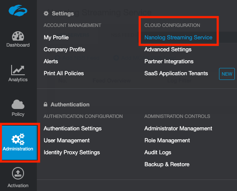This screenshot has width=237, height=191.
Task: Go to Administrator Management
Action: tap(178, 129)
